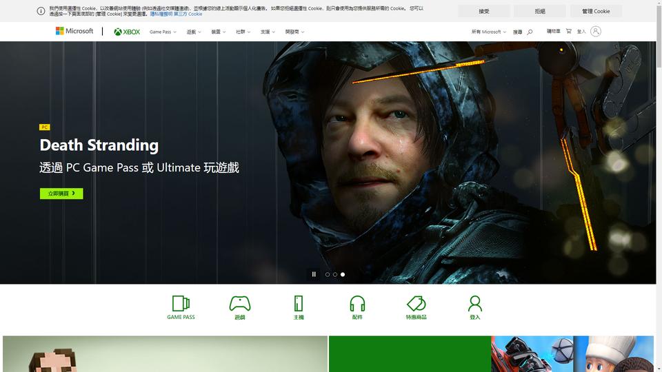Pause the hero carousel
This screenshot has width=662, height=372.
(x=314, y=274)
